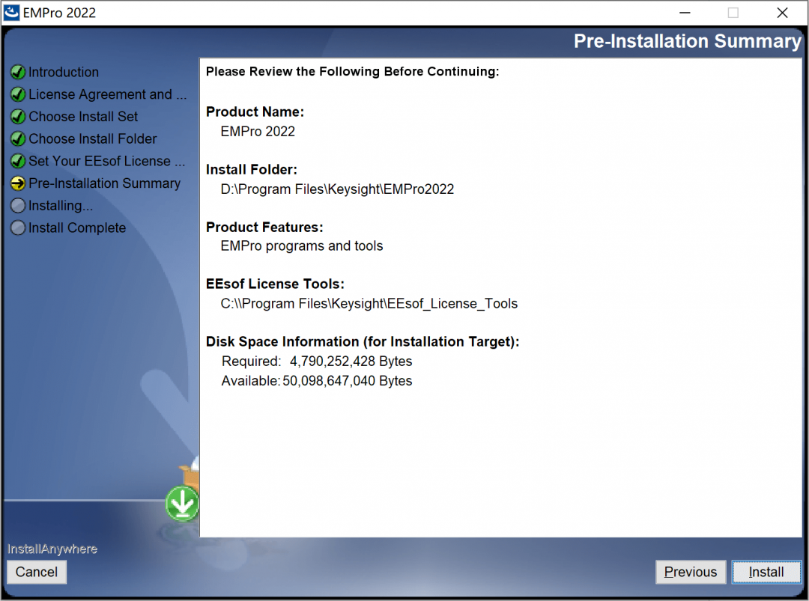Viewport: 809px width, 601px height.
Task: Maximize the EMPro 2022 installer window
Action: pos(733,13)
